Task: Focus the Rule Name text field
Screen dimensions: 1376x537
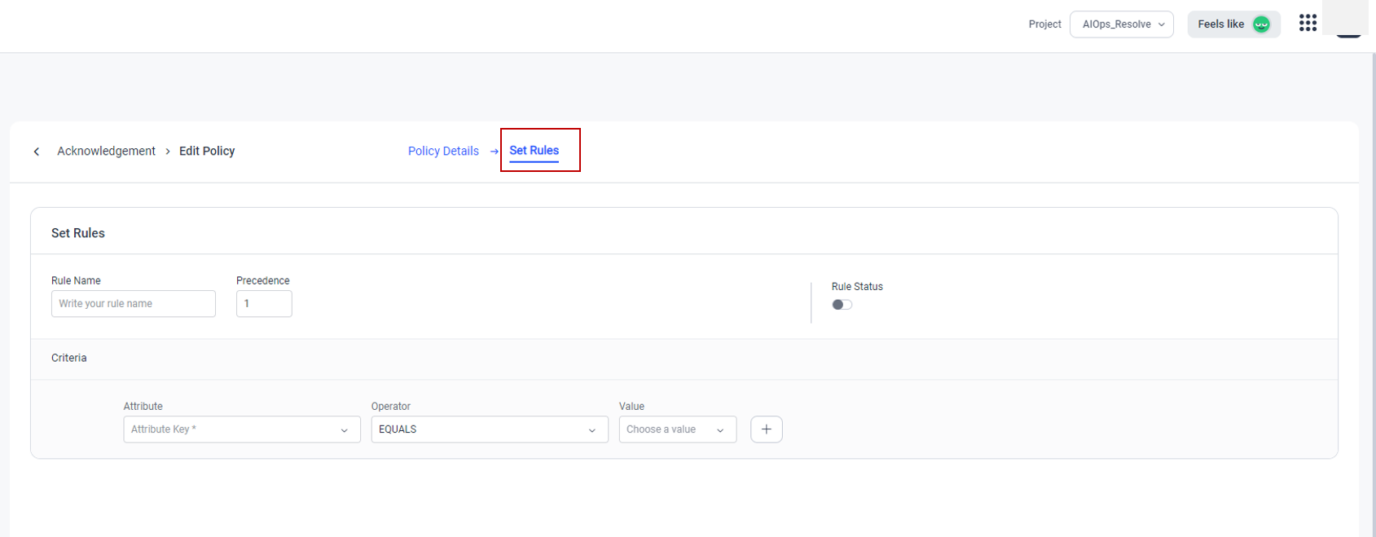Action: [133, 304]
